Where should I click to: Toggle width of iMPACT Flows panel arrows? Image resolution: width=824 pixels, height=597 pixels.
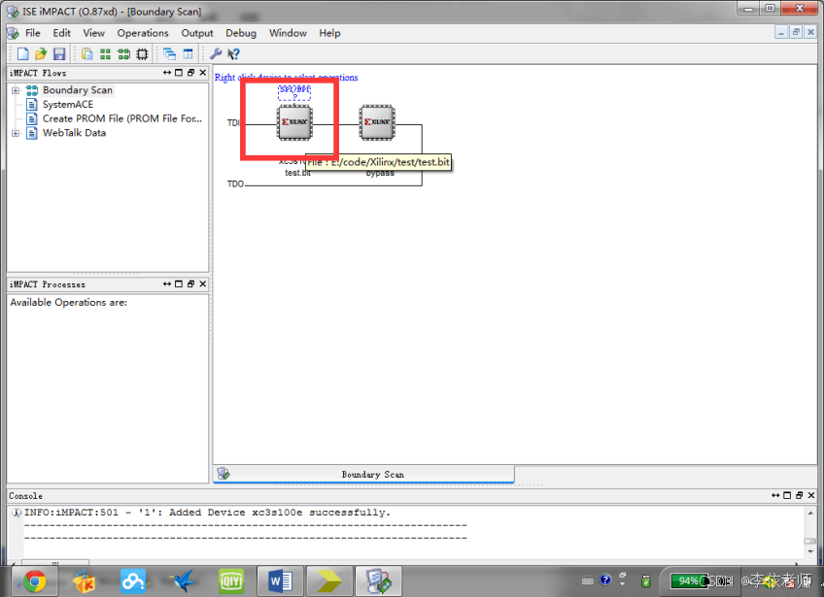[167, 73]
